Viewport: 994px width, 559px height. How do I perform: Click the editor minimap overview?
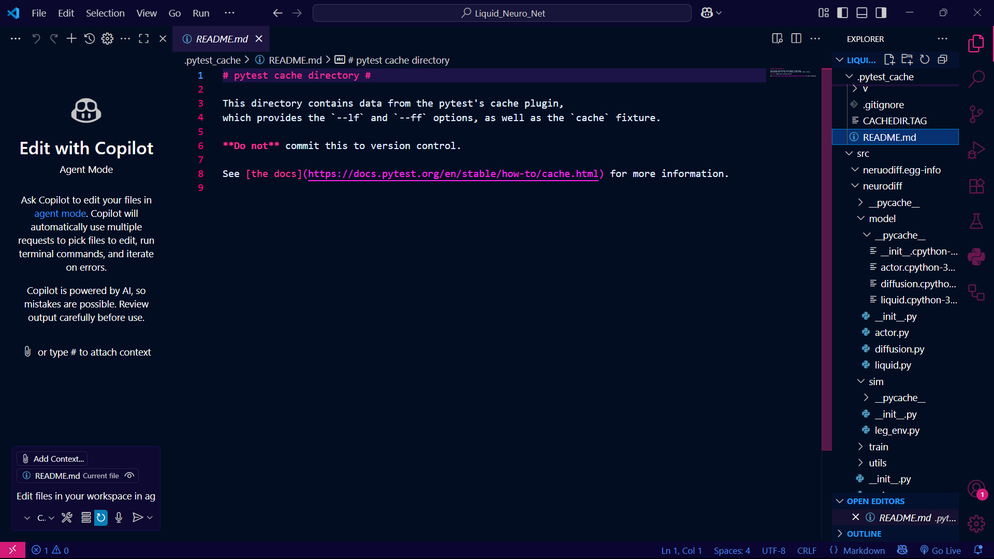click(793, 73)
